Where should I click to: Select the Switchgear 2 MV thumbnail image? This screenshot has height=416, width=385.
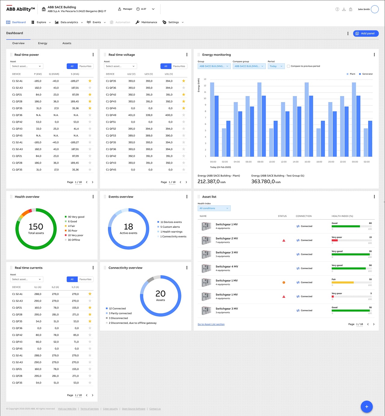(x=206, y=240)
